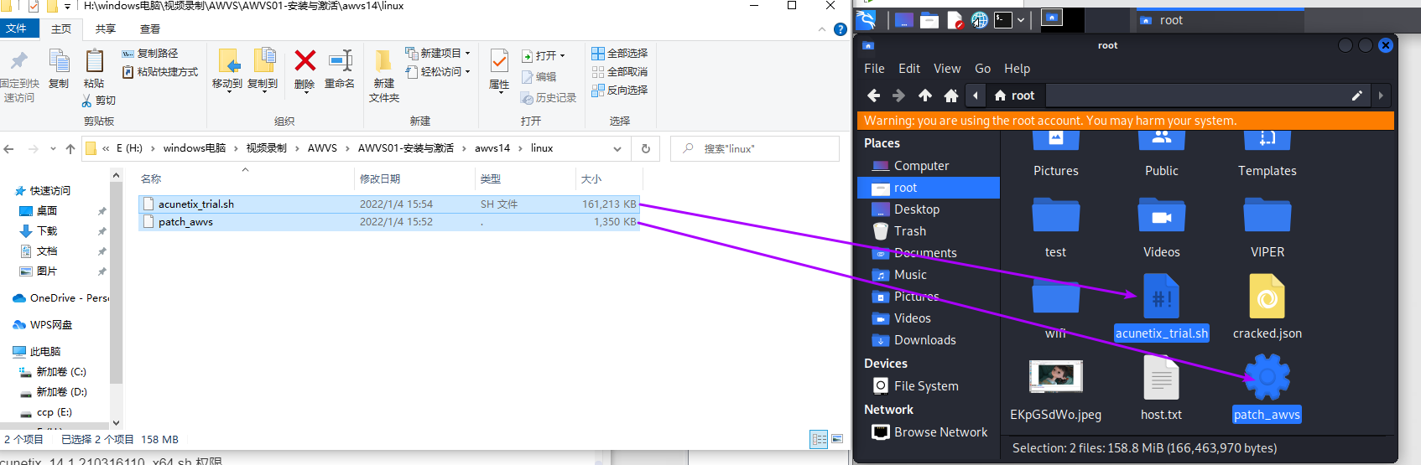This screenshot has height=465, width=1421.
Task: Switch to large icons view in Explorer status bar
Action: point(837,439)
